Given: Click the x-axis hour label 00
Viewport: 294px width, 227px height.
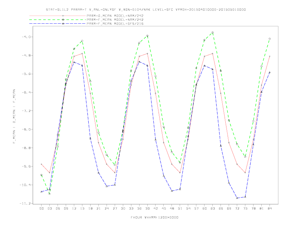Looking at the screenshot, I should [42, 208].
